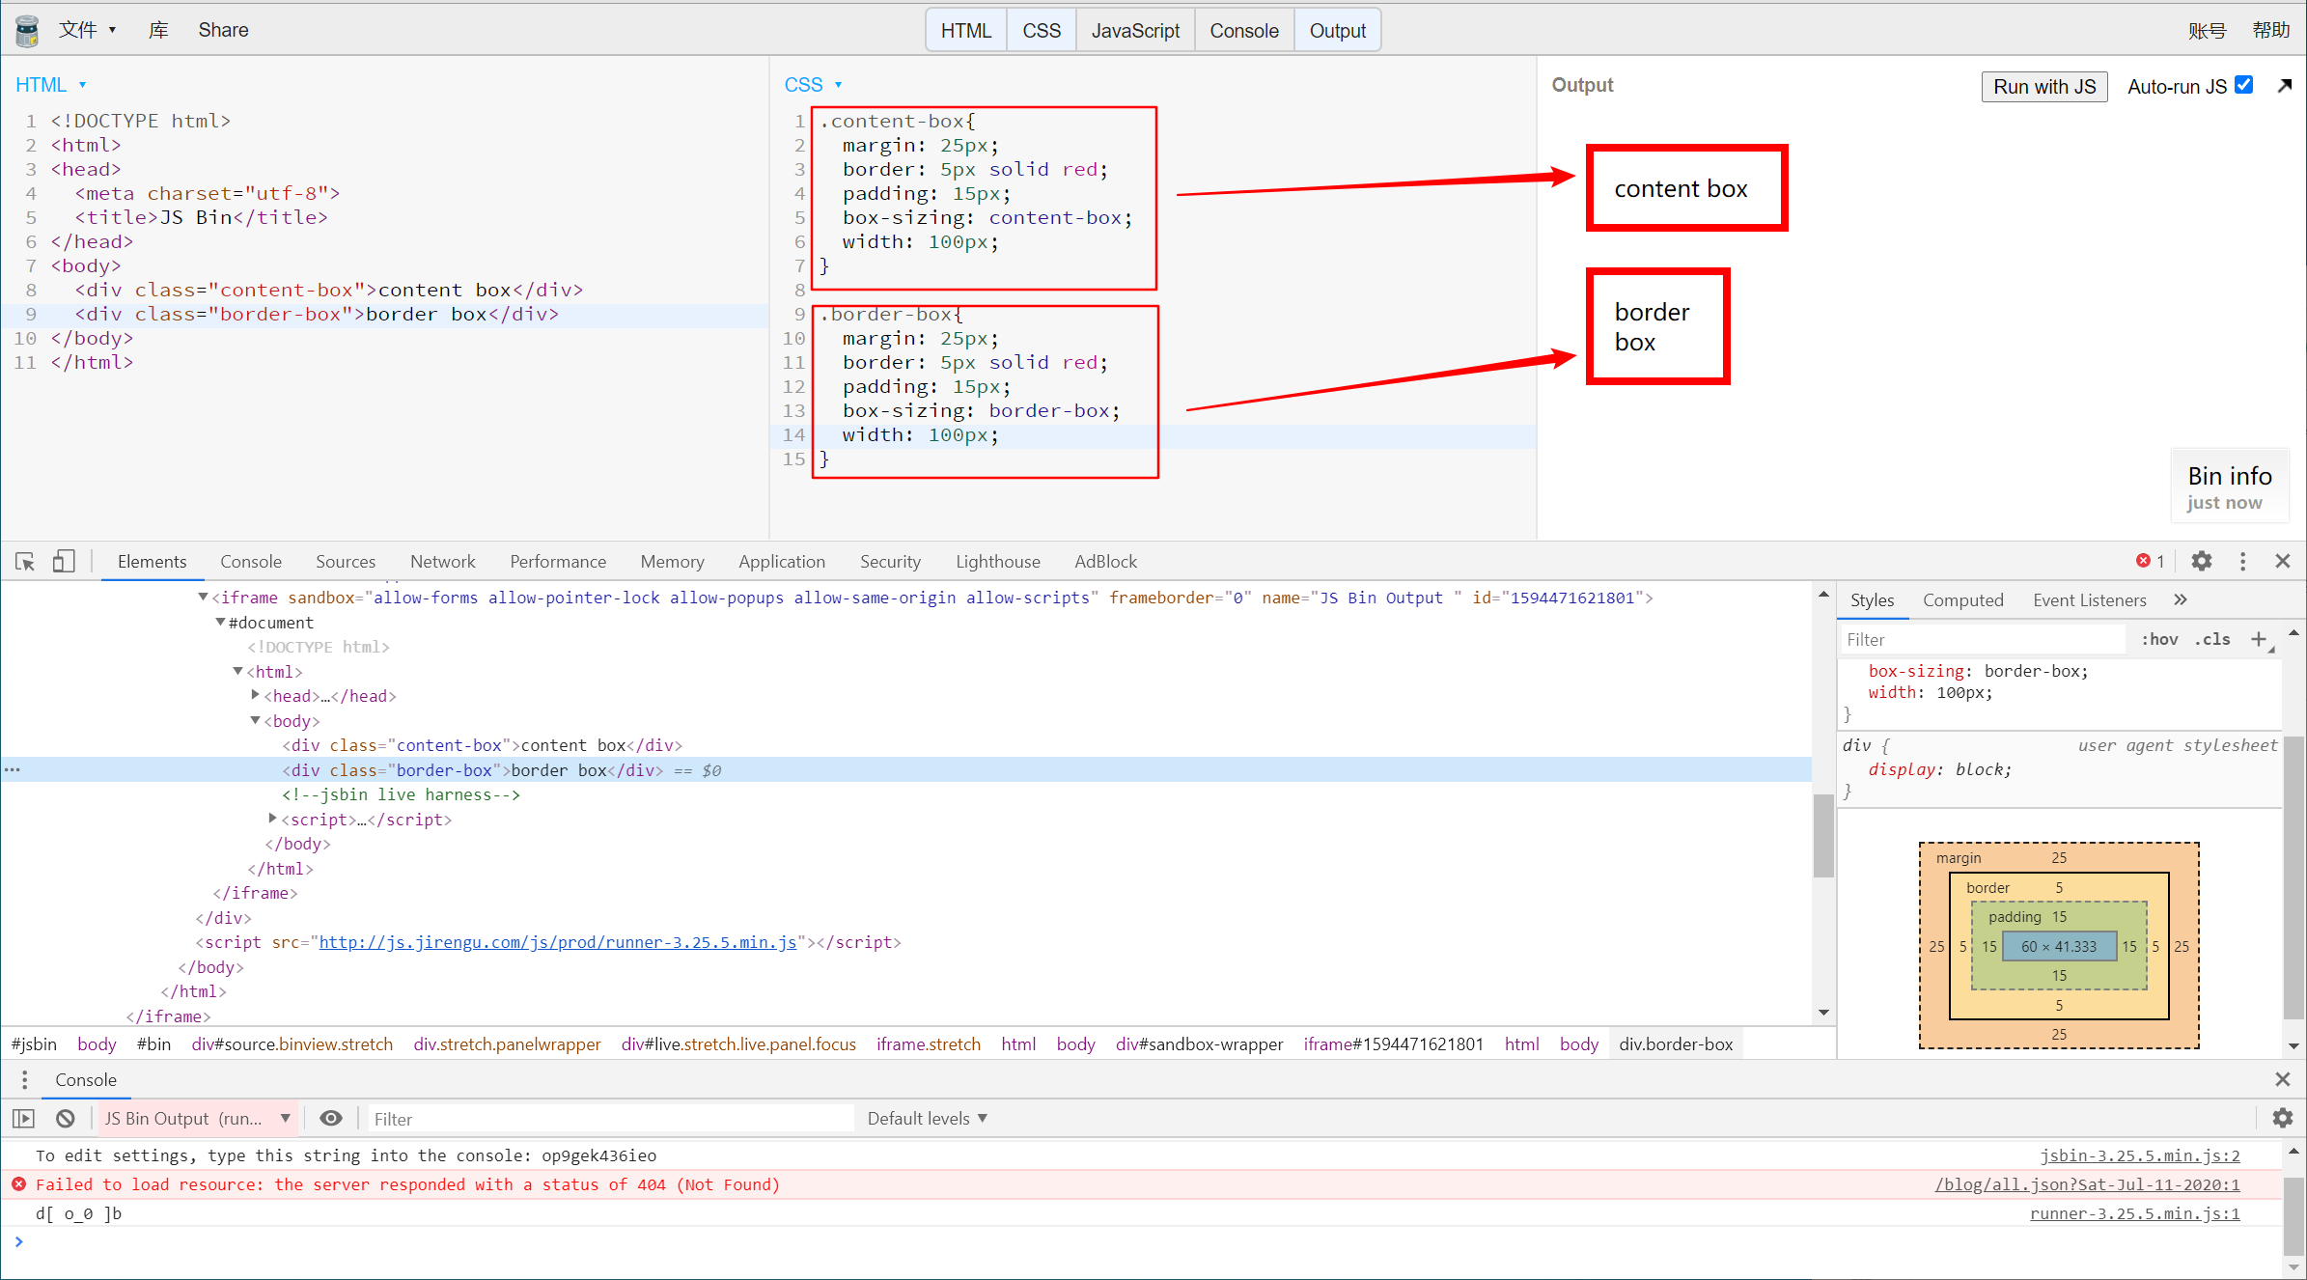Close the DevTools panel

(x=2283, y=561)
